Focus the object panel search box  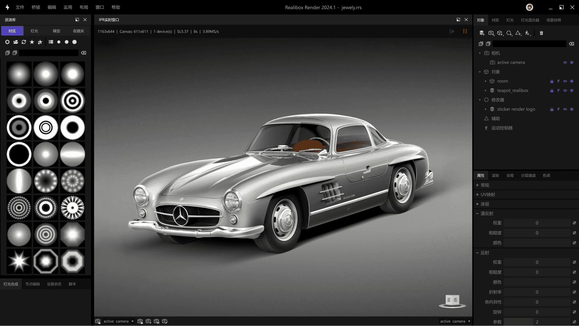click(529, 44)
